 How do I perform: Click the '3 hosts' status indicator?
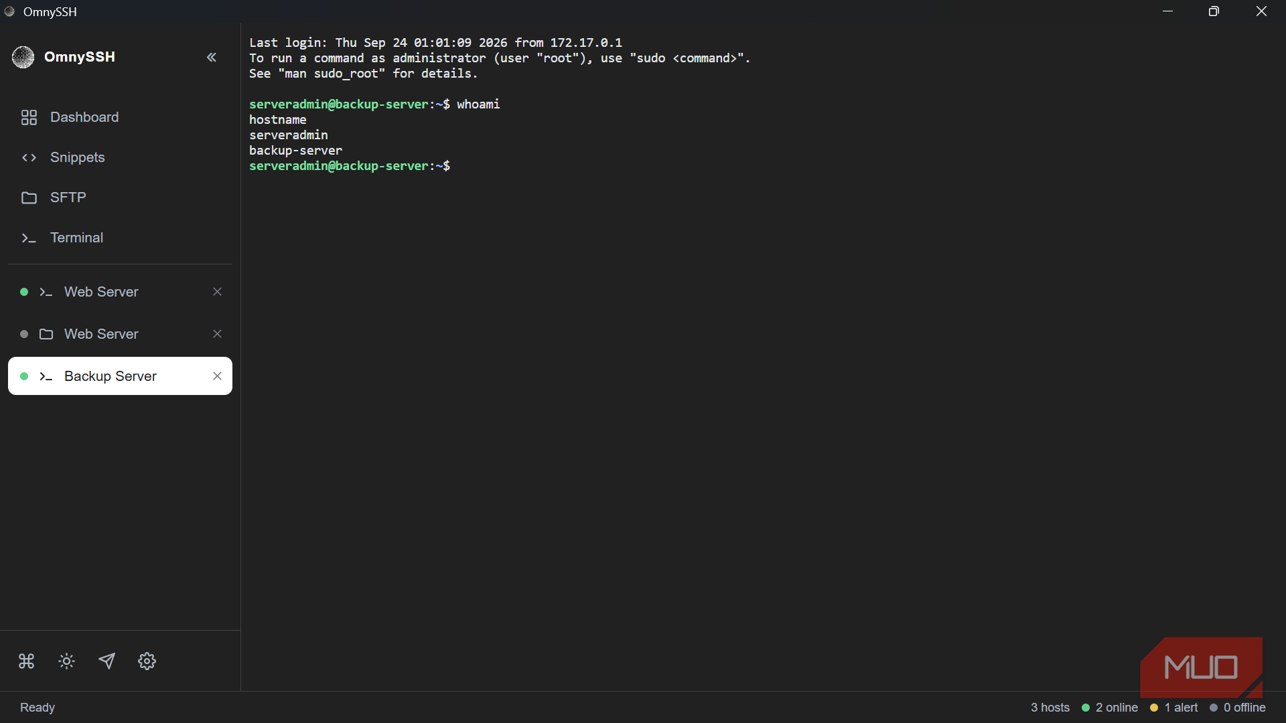pos(1050,708)
